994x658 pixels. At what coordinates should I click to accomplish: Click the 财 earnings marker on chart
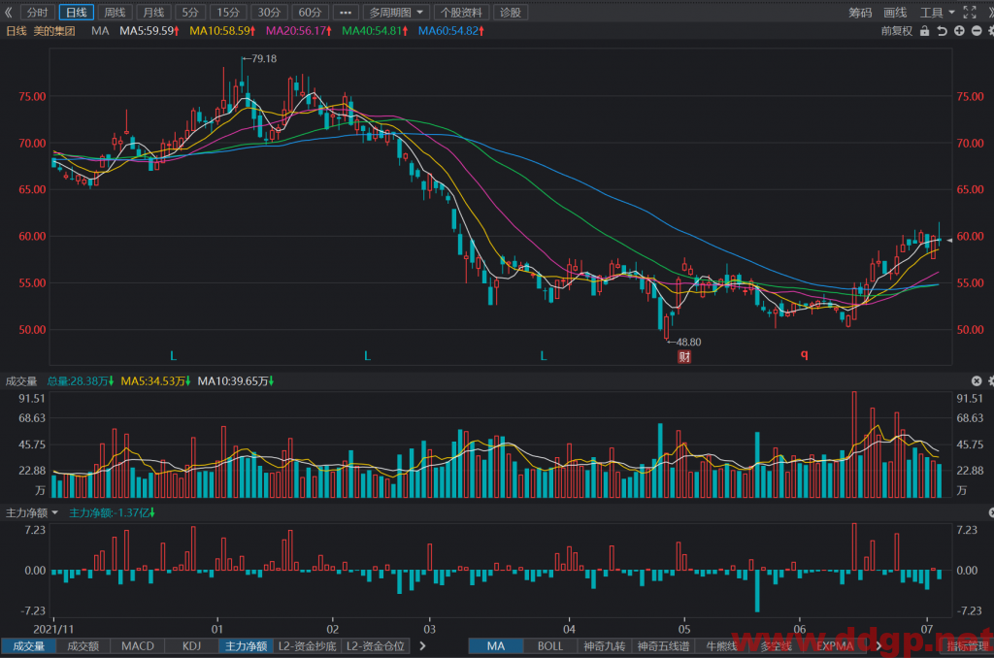point(684,357)
